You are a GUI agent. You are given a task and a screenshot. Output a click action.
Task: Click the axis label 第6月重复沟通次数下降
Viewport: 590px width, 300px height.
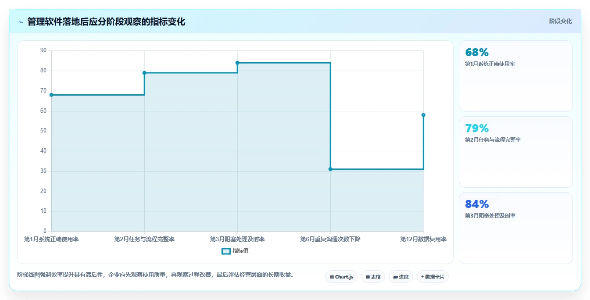[x=330, y=239]
